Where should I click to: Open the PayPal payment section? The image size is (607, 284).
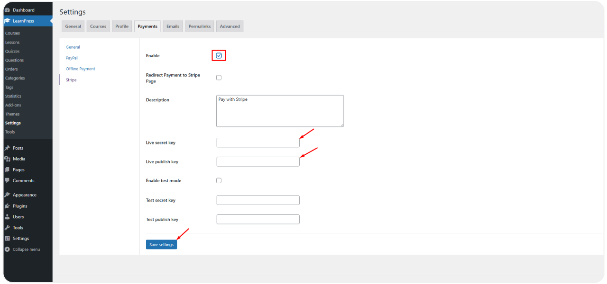click(72, 58)
